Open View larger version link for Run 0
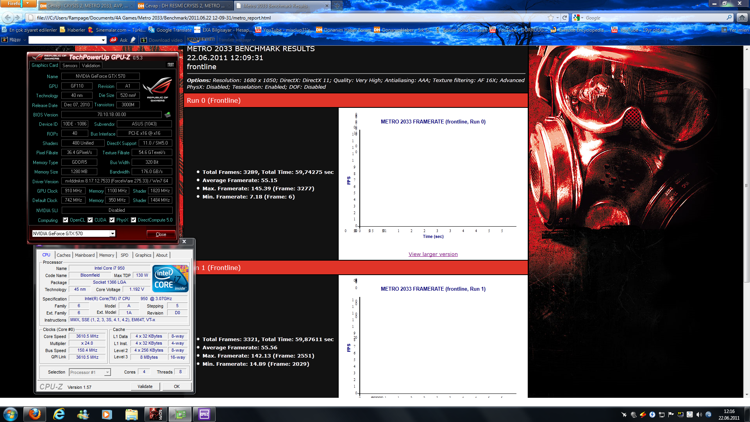750x422 pixels. point(433,254)
